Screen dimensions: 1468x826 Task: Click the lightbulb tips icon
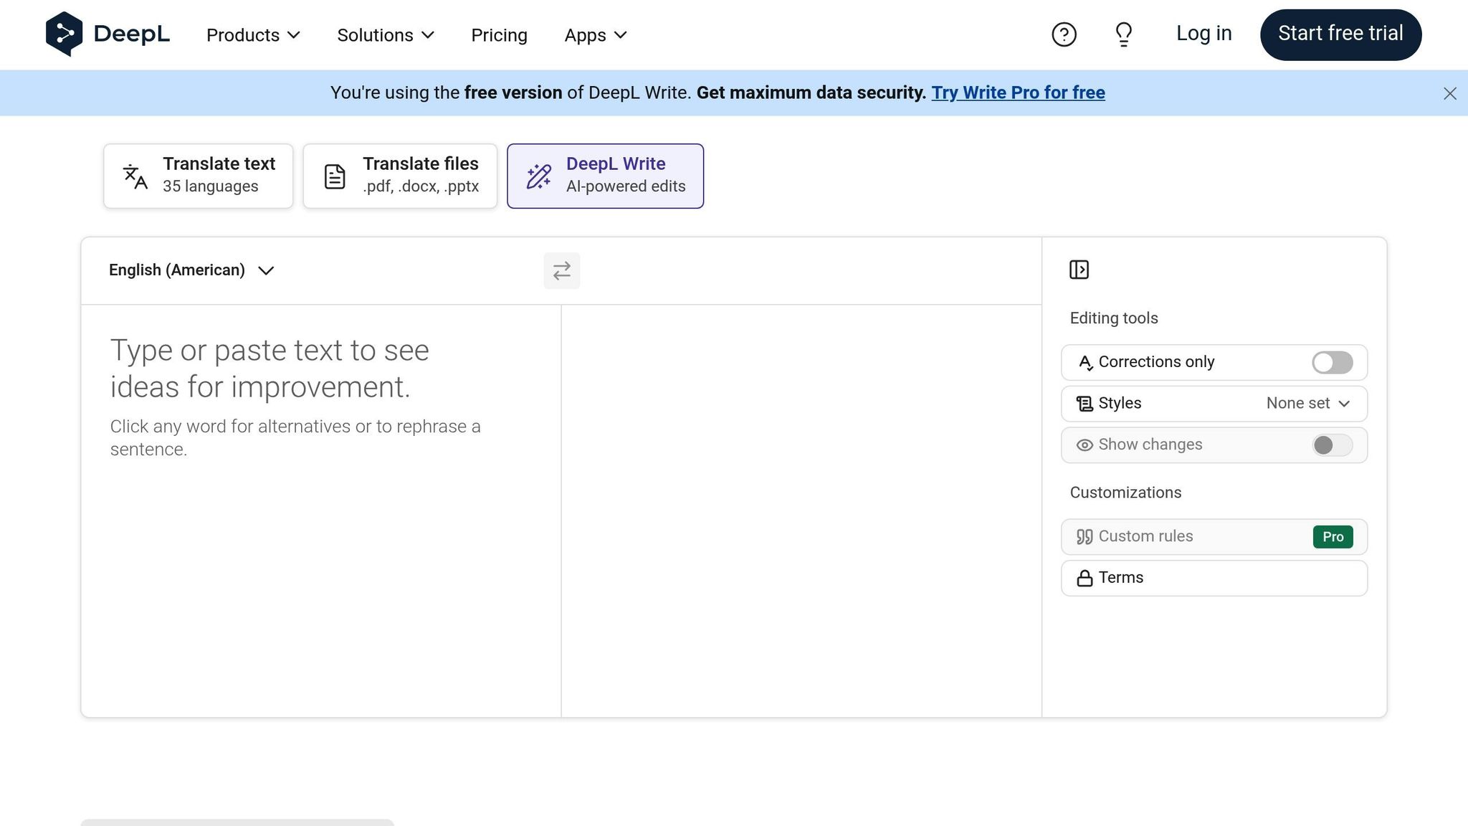1123,34
